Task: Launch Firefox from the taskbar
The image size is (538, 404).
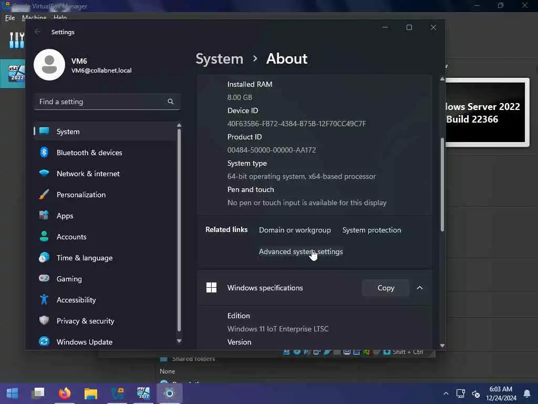Action: (65, 393)
